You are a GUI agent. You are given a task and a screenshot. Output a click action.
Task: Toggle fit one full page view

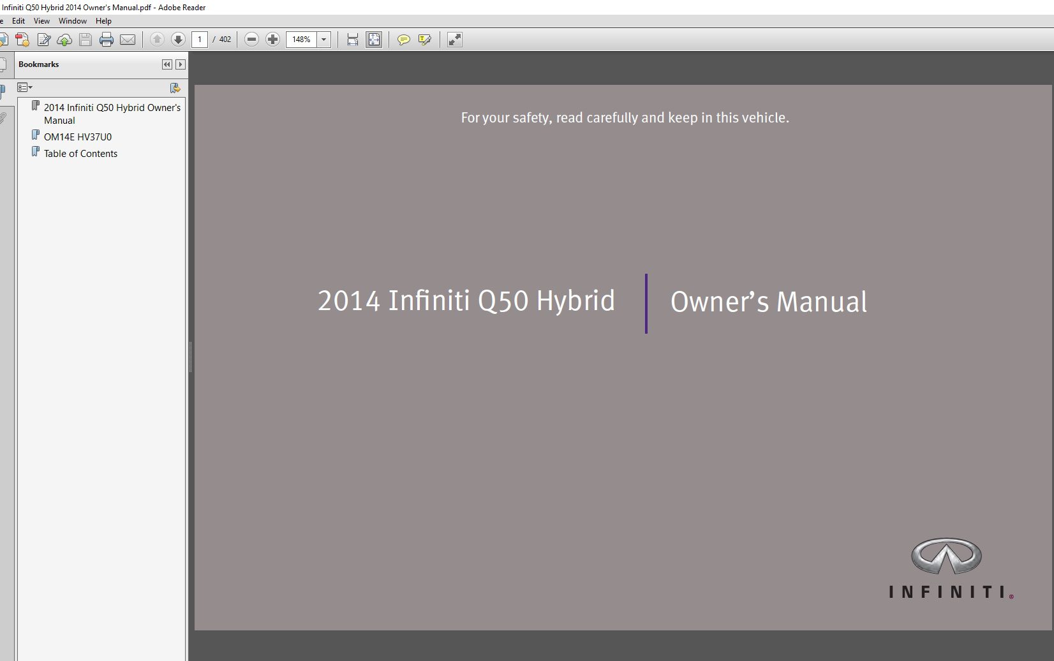pyautogui.click(x=374, y=40)
